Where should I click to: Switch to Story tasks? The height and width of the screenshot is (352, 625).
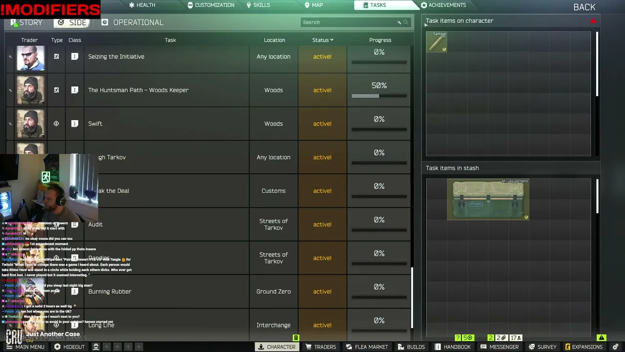26,22
